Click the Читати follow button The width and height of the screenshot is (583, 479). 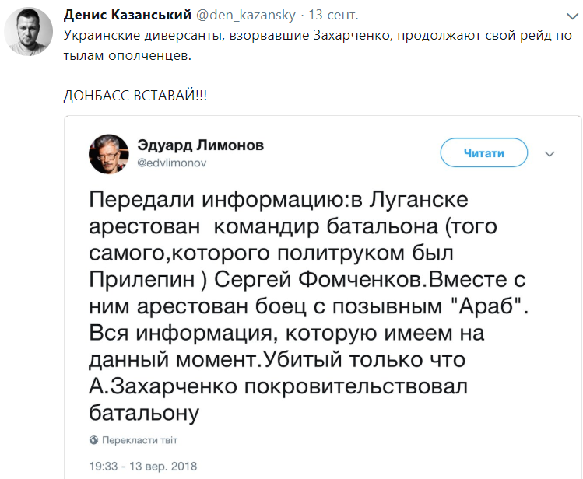pyautogui.click(x=483, y=152)
